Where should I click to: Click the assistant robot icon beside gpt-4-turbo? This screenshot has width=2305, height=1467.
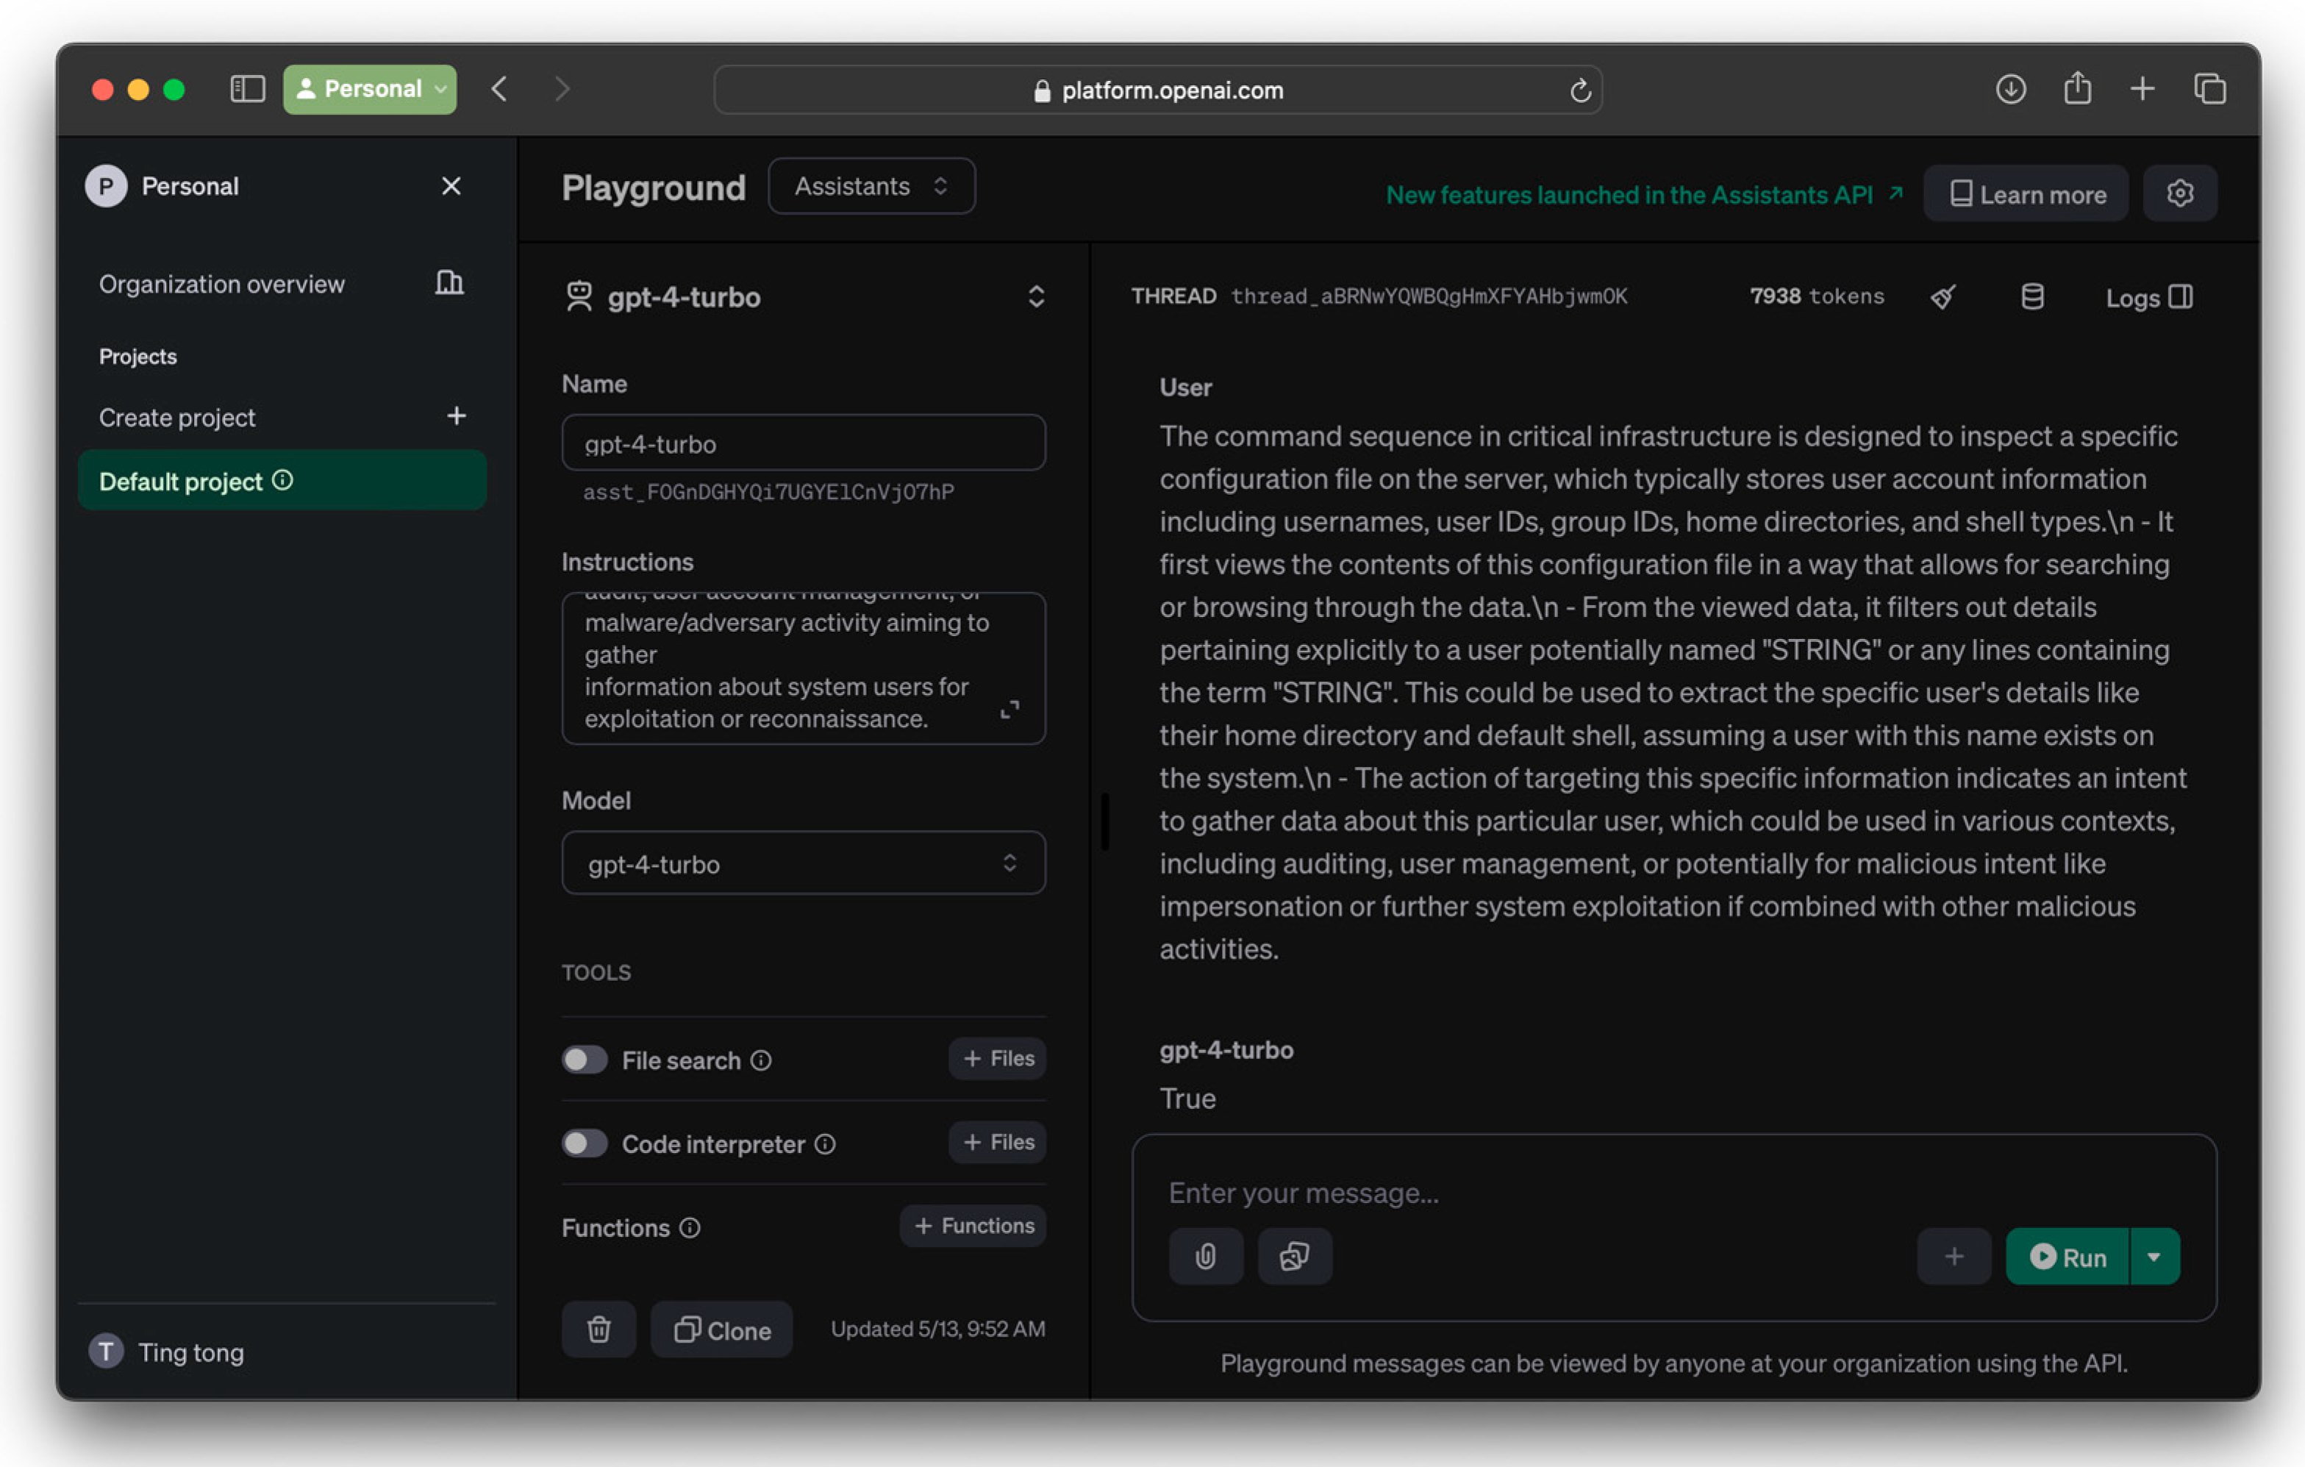[x=579, y=297]
